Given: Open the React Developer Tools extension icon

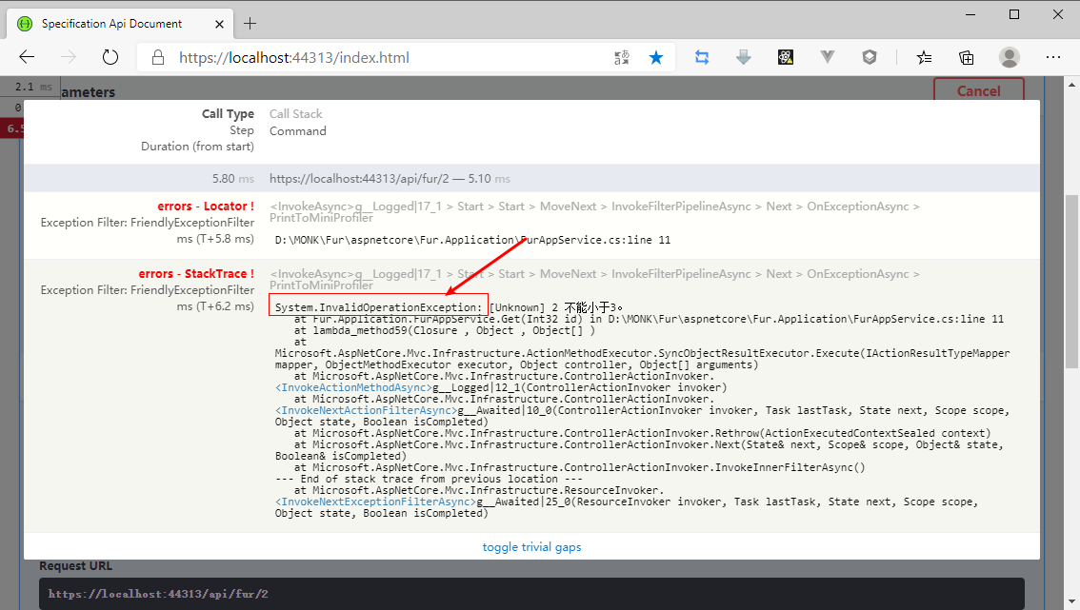Looking at the screenshot, I should tap(786, 57).
